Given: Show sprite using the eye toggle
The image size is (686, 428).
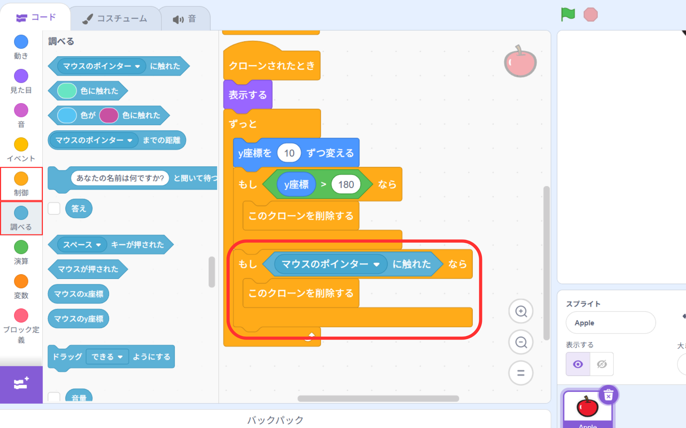Looking at the screenshot, I should point(578,364).
